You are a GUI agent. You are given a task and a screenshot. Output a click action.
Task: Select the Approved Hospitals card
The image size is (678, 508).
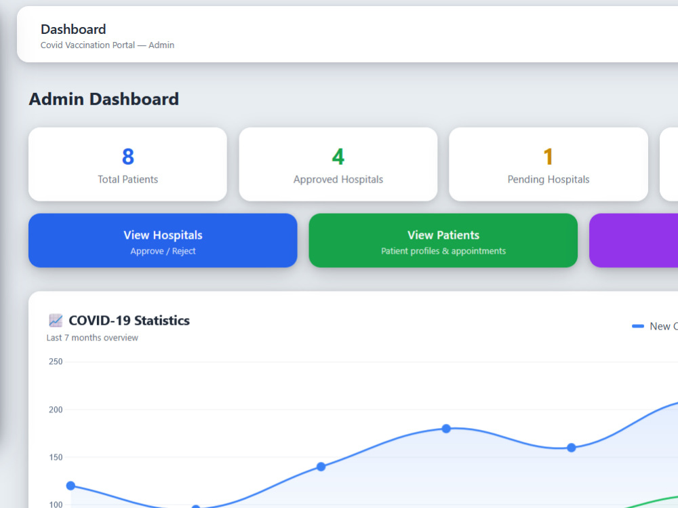[338, 164]
